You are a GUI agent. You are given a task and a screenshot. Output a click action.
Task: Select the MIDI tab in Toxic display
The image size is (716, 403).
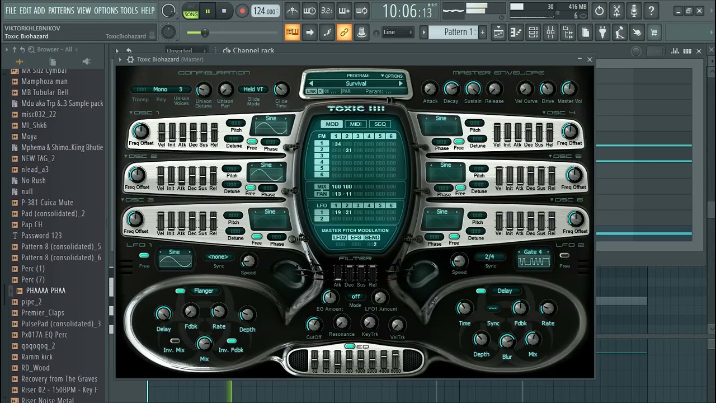point(356,124)
